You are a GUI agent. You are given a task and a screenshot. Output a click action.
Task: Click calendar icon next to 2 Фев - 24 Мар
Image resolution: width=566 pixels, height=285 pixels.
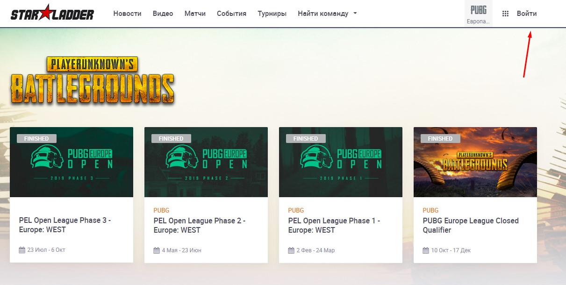291,250
